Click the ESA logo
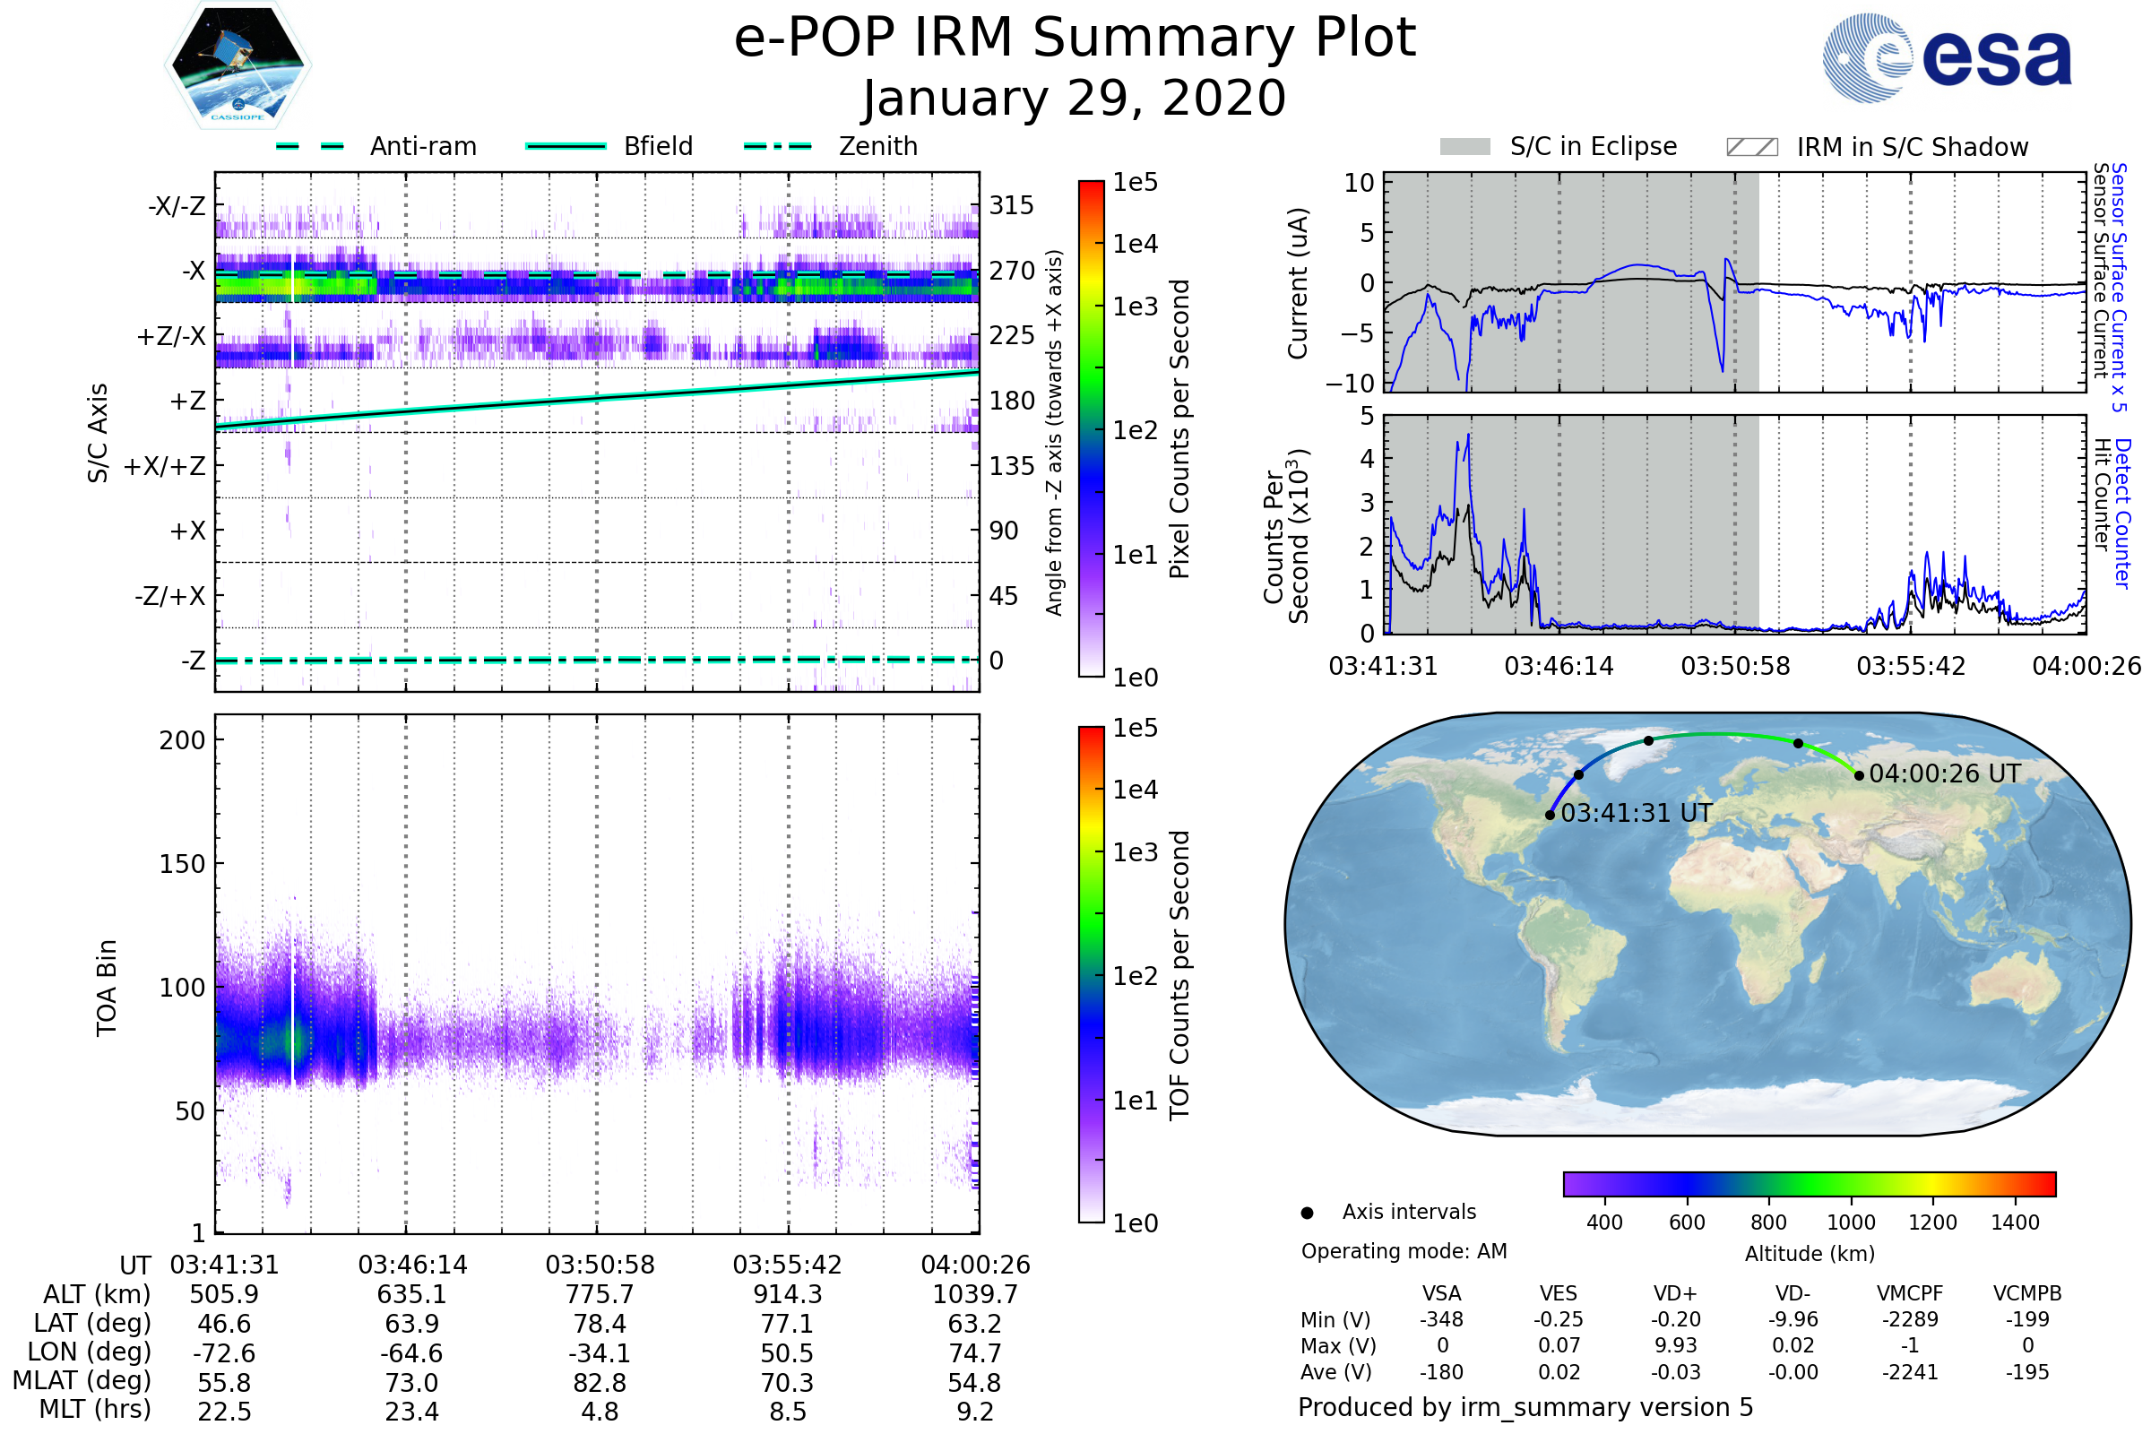The height and width of the screenshot is (1434, 2151). click(1946, 56)
